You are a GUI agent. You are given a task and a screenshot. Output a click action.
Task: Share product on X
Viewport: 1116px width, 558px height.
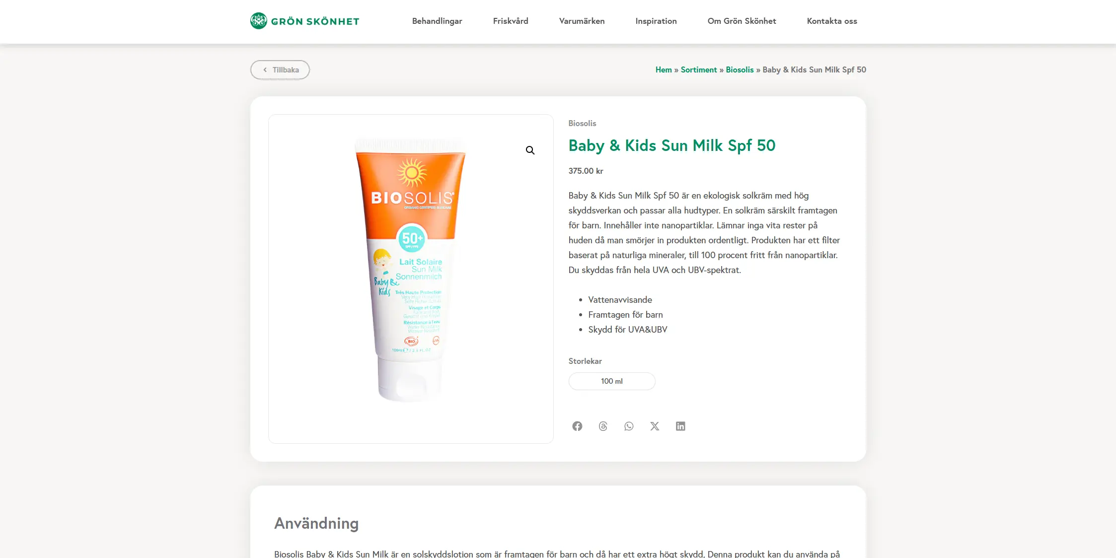(655, 426)
